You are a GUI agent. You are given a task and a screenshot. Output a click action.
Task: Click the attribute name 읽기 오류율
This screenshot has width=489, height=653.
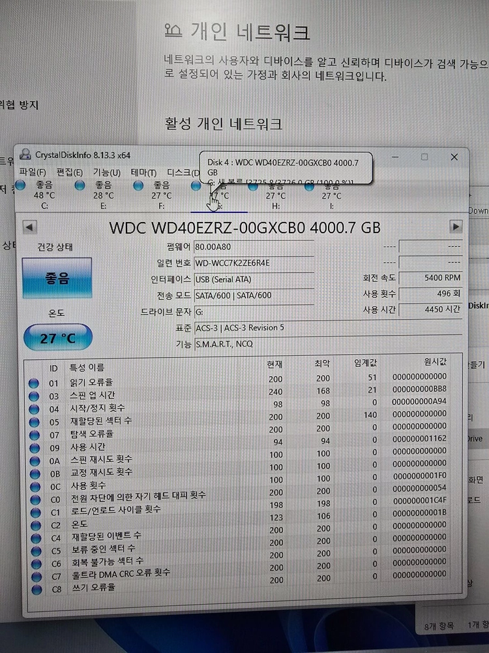click(x=91, y=382)
